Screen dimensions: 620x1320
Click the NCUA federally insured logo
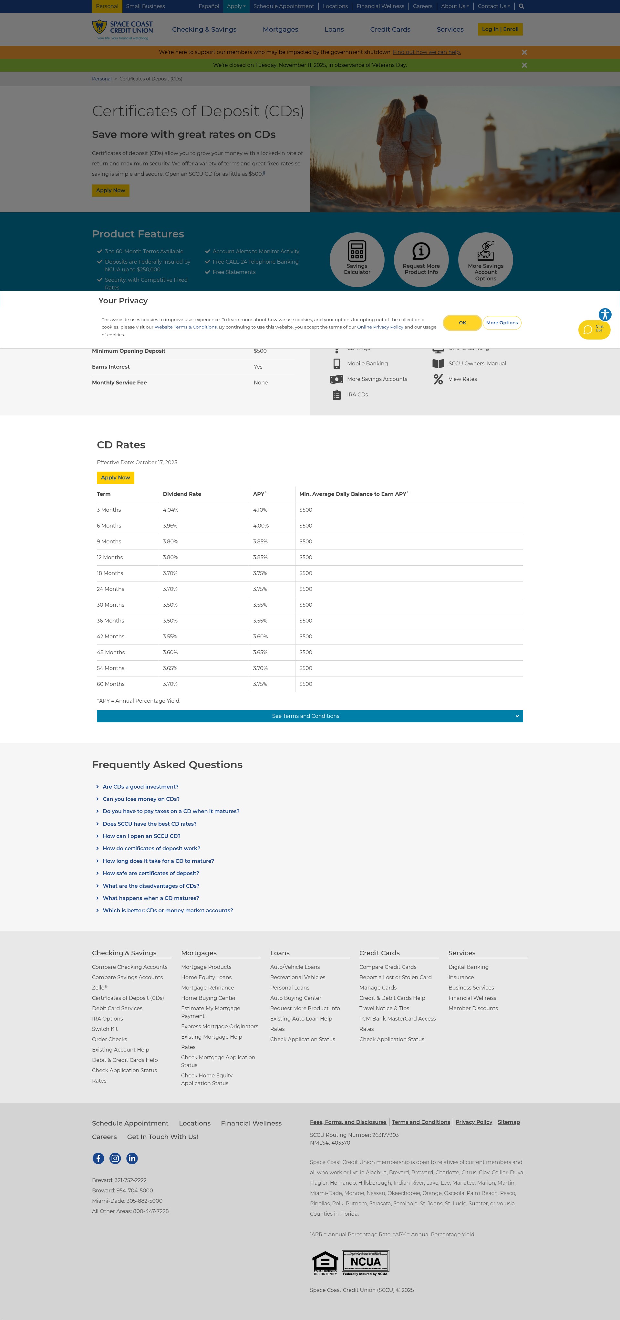[365, 1262]
